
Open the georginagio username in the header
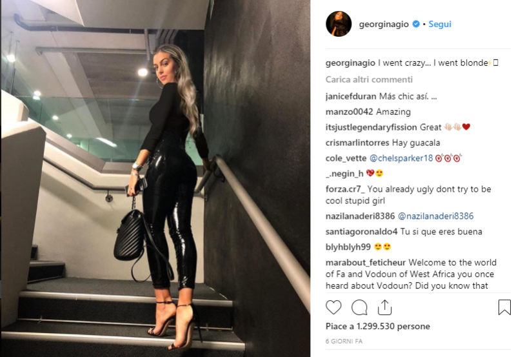tap(384, 25)
